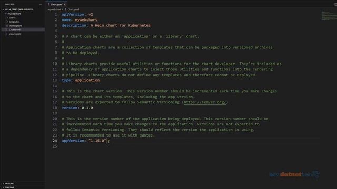Open the .helmignore file
337x189 pixels.
coord(15,26)
